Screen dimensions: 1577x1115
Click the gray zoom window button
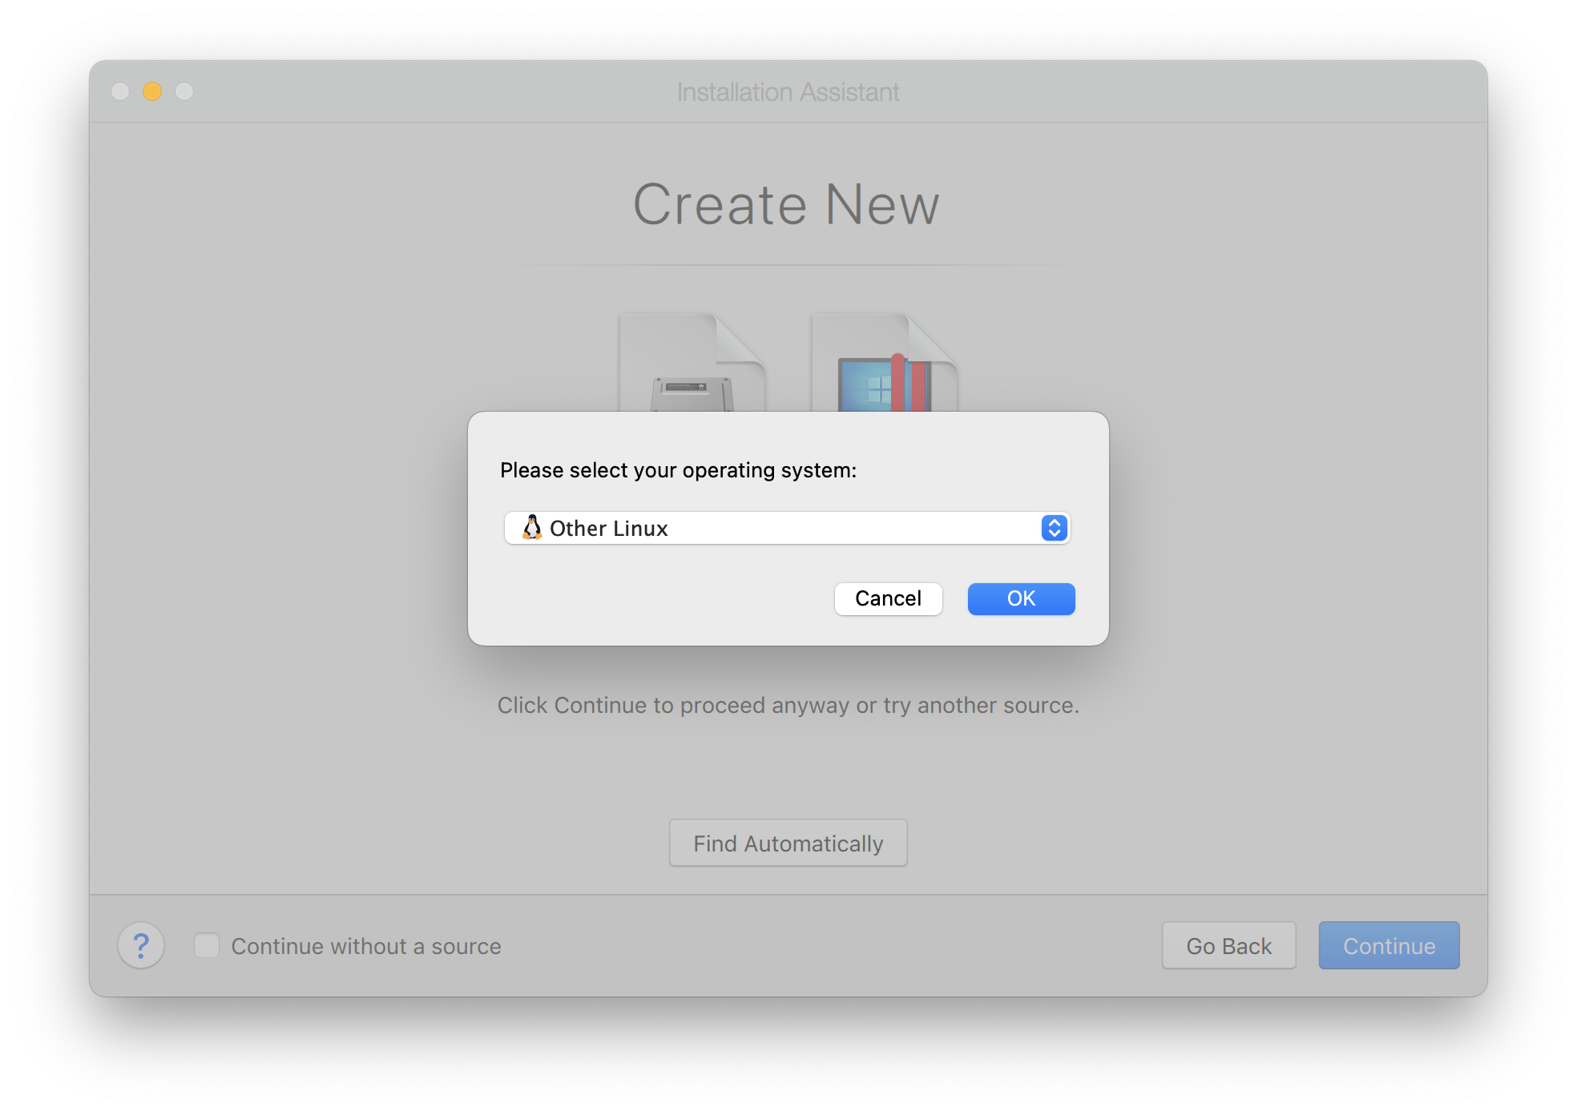(184, 91)
